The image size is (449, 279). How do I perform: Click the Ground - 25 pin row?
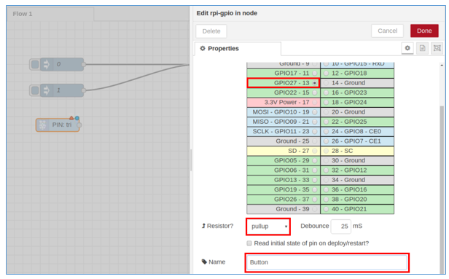click(x=284, y=141)
